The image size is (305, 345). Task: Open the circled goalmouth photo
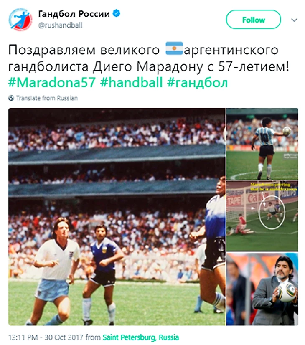pyautogui.click(x=262, y=216)
